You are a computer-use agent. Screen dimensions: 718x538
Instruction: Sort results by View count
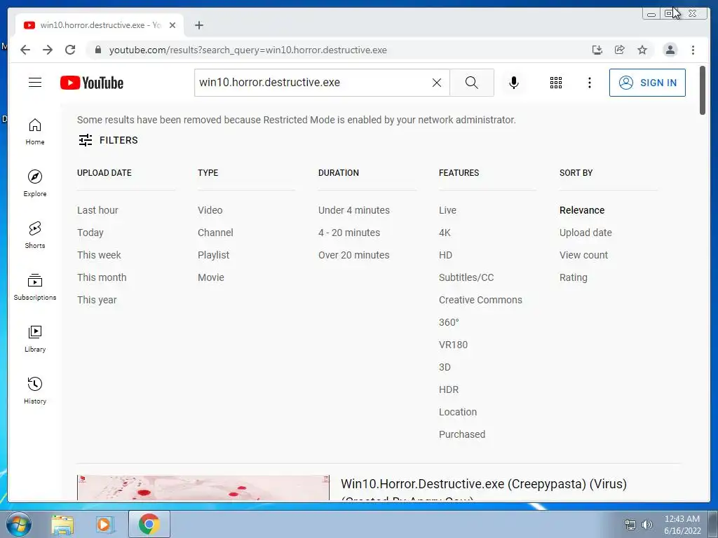(583, 255)
